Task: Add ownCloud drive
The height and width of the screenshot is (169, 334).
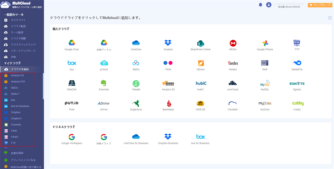Action: pyautogui.click(x=233, y=83)
